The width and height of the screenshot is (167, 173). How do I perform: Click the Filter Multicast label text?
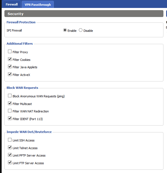coord(22,104)
